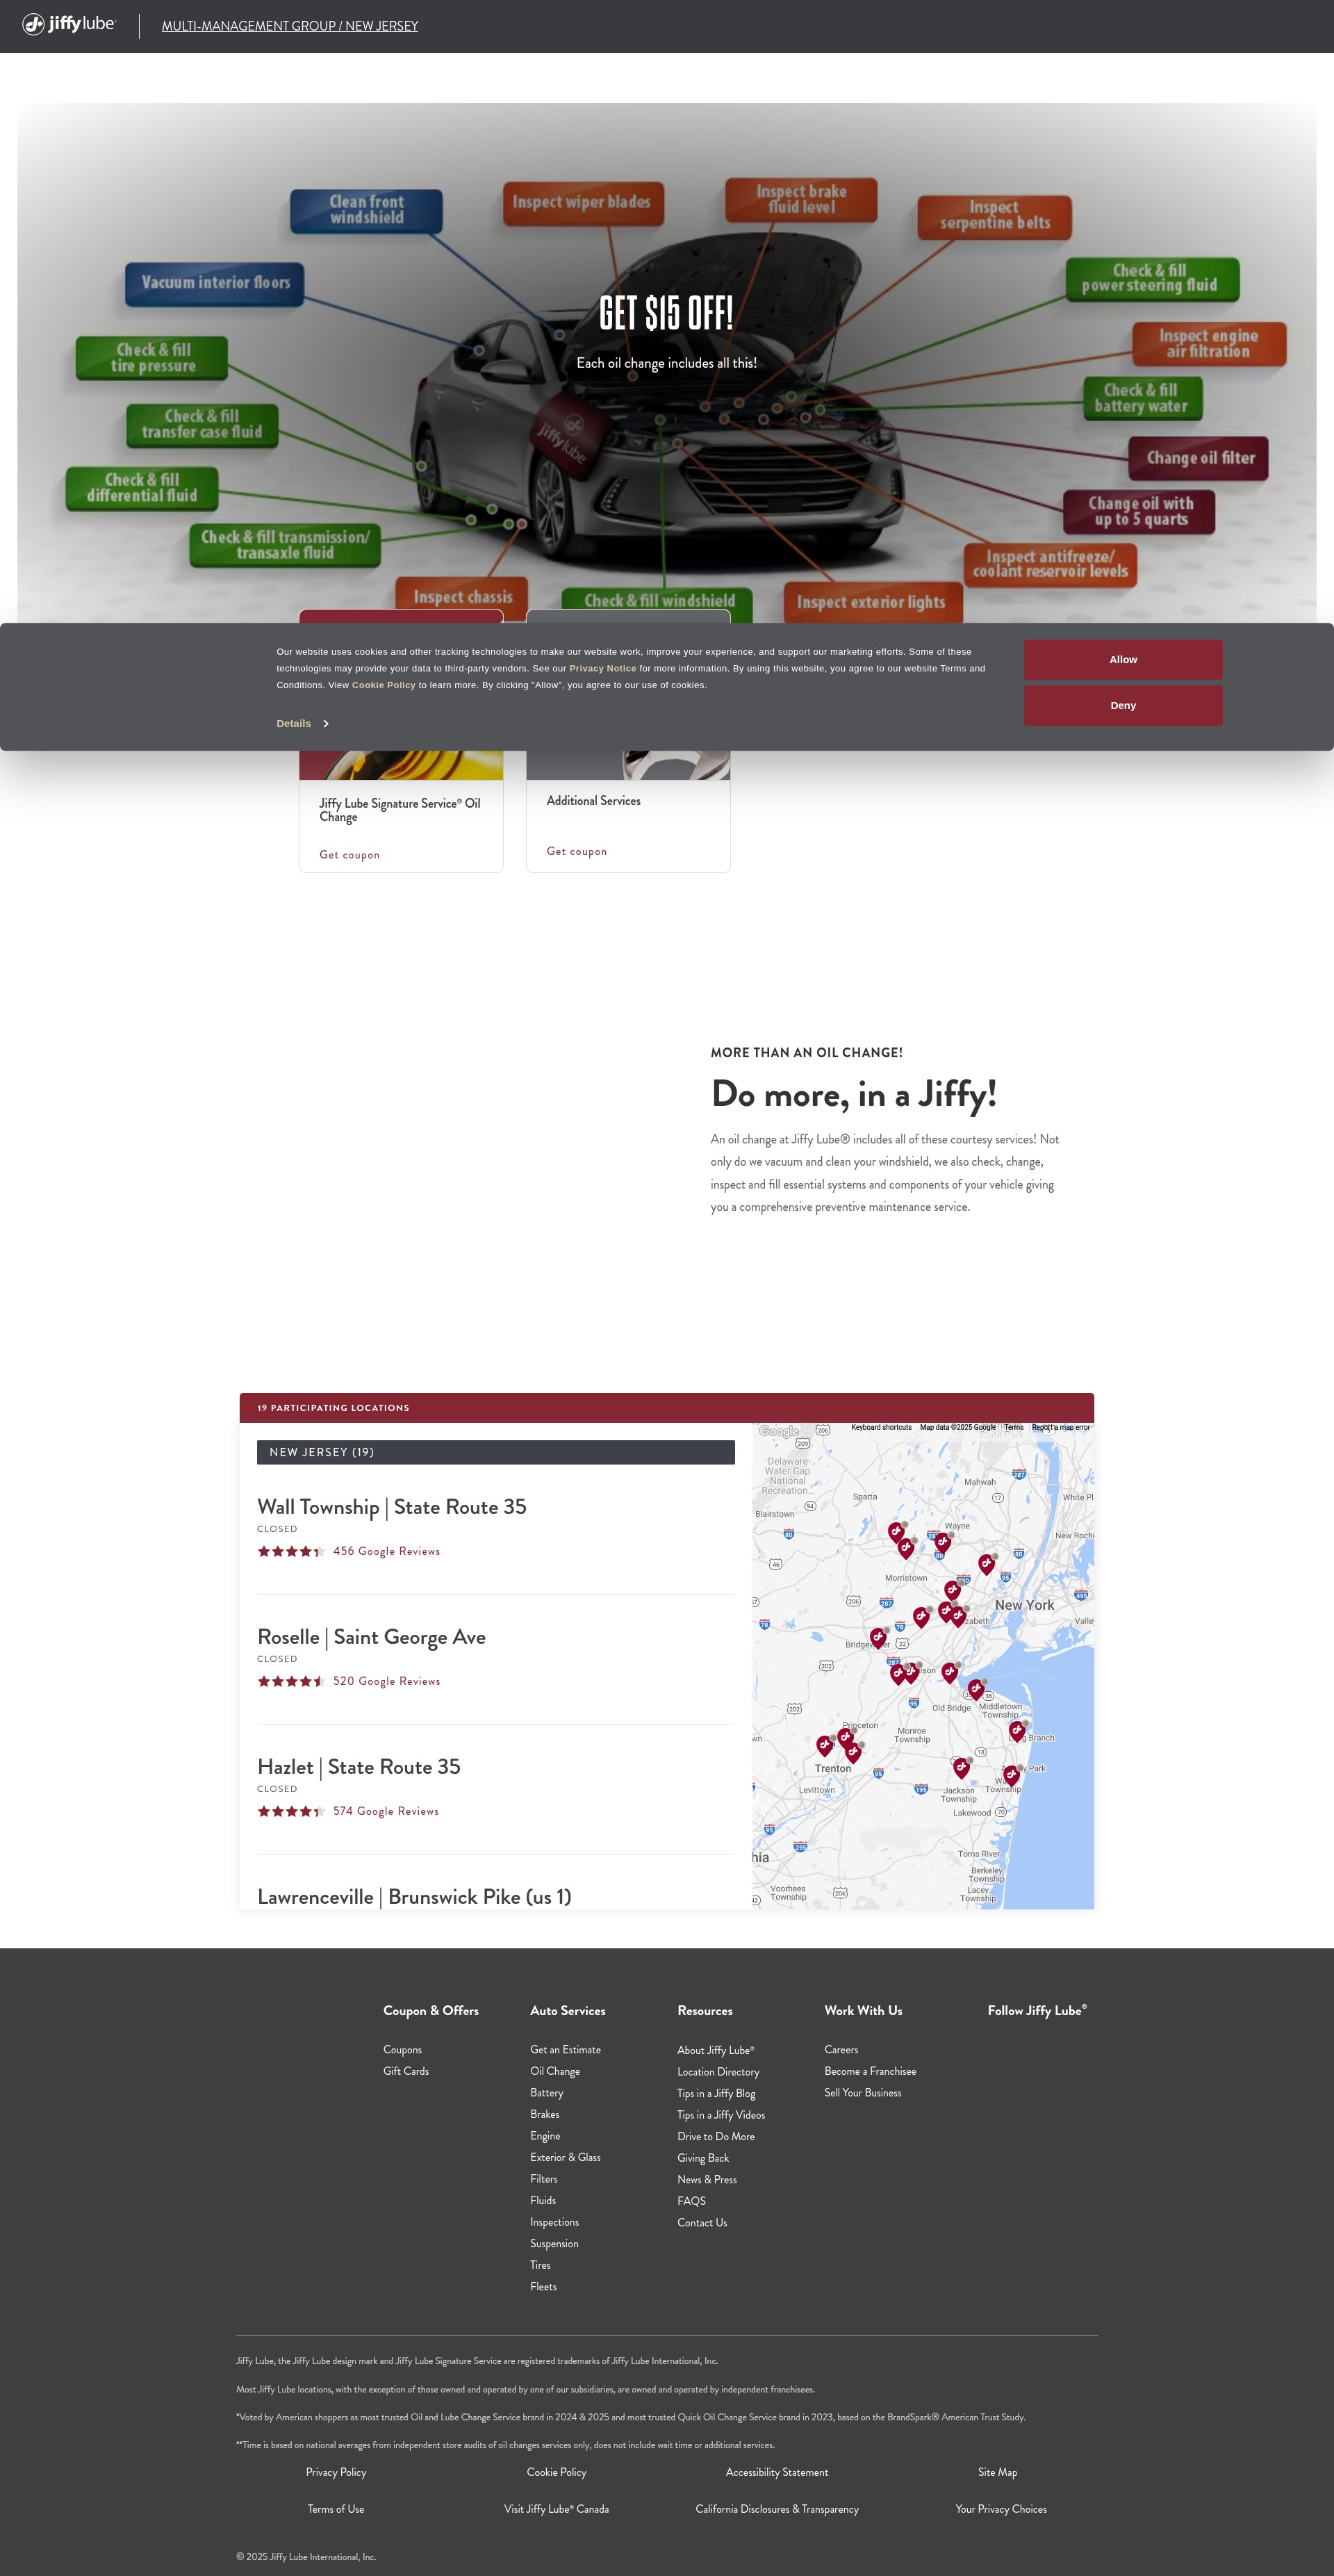Open Site Map footer link
Screen dimensions: 1334x2576
[997, 2472]
